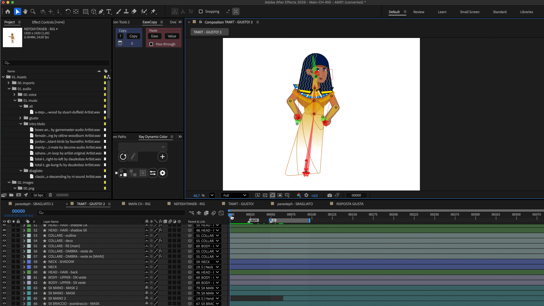This screenshot has height=306, width=544.
Task: Click the label color swatch of layer 59
Action: click(x=29, y=267)
